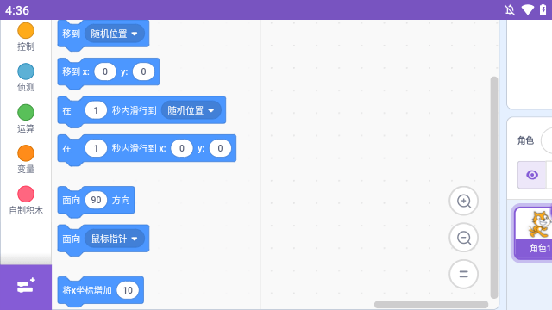Click the workspace vertical scrollbar
The width and height of the screenshot is (552, 310).
(x=494, y=188)
